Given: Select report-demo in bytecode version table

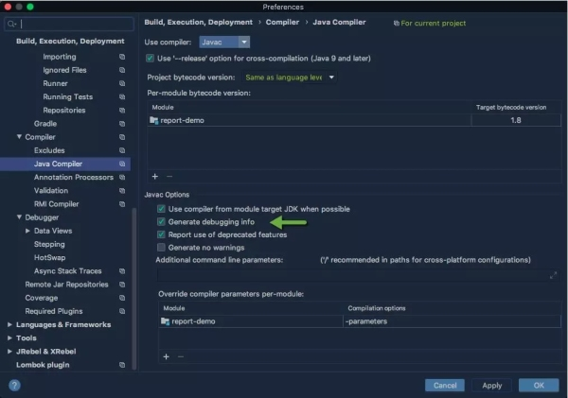Looking at the screenshot, I should pyautogui.click(x=310, y=120).
